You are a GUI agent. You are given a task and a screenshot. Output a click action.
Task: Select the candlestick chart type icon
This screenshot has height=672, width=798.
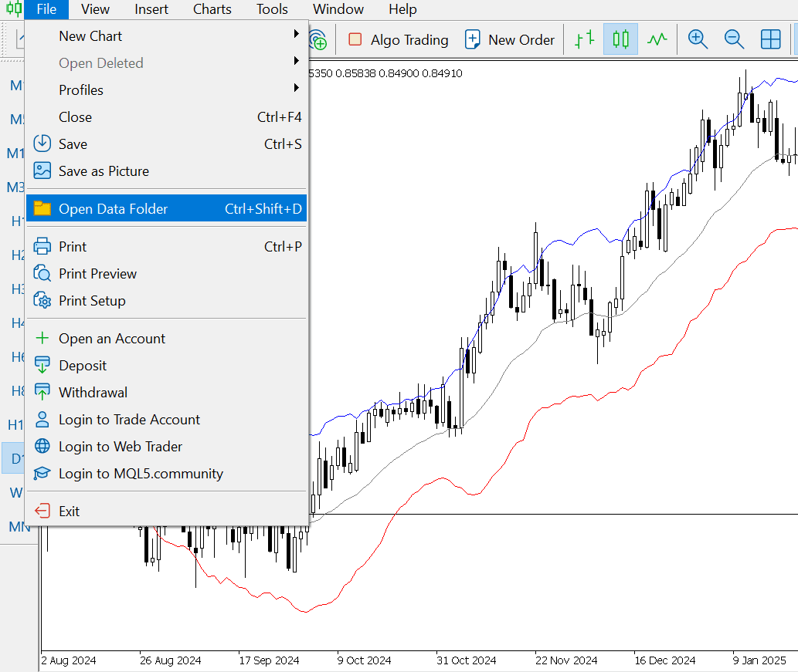point(620,39)
